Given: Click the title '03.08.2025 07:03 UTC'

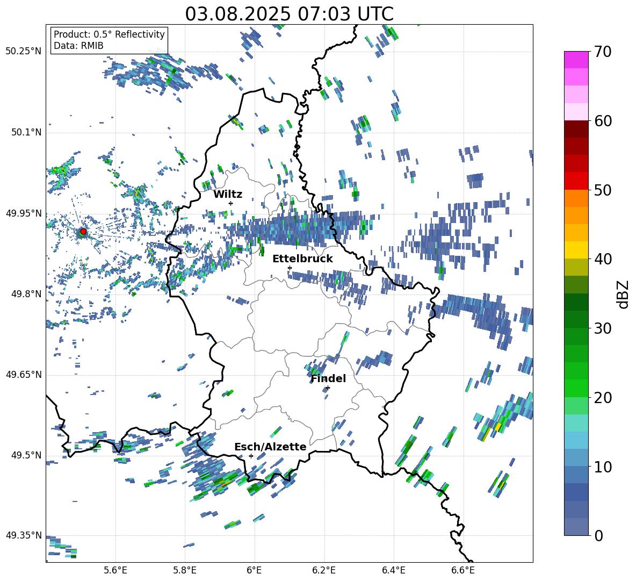Looking at the screenshot, I should coord(289,14).
